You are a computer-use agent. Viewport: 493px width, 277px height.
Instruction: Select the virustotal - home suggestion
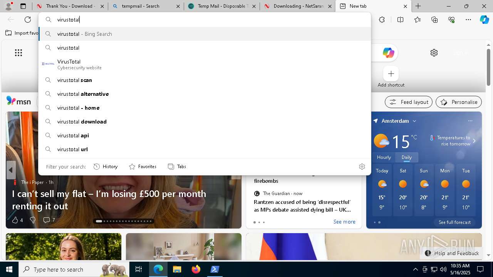coord(205,108)
